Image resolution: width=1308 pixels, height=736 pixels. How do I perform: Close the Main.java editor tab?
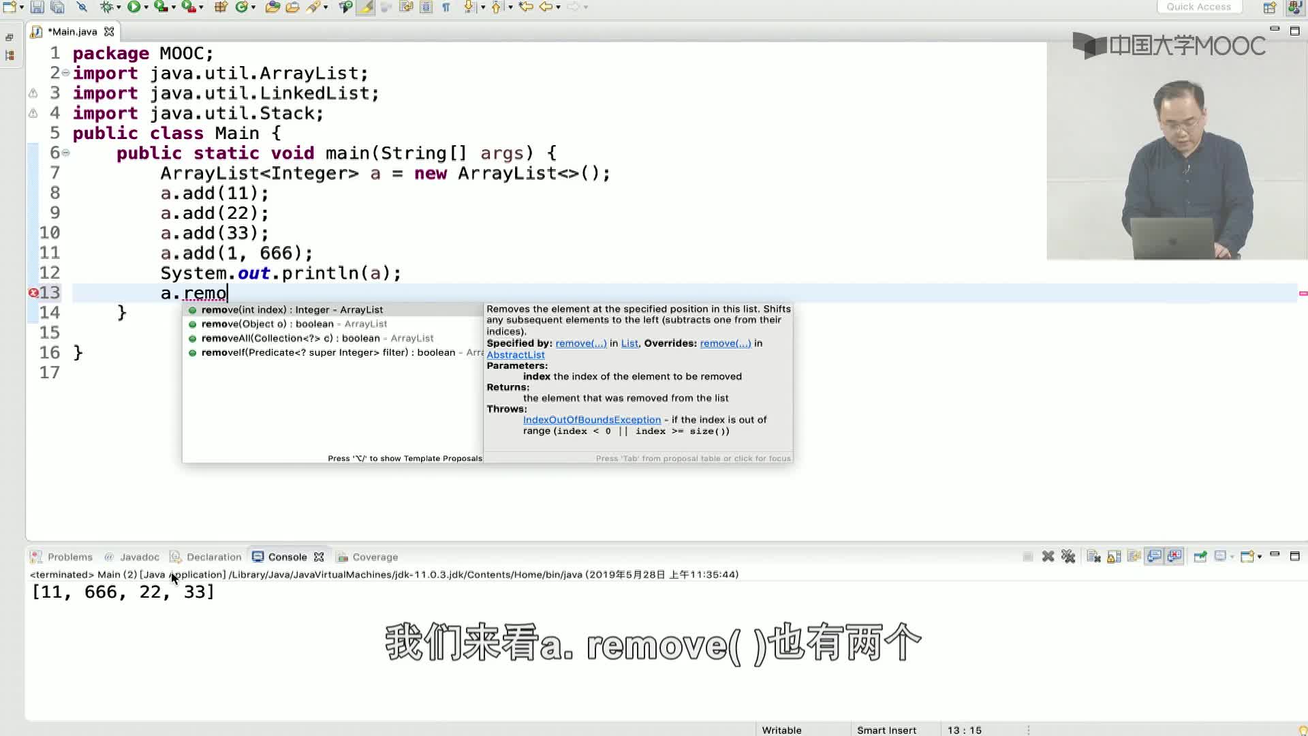point(109,31)
